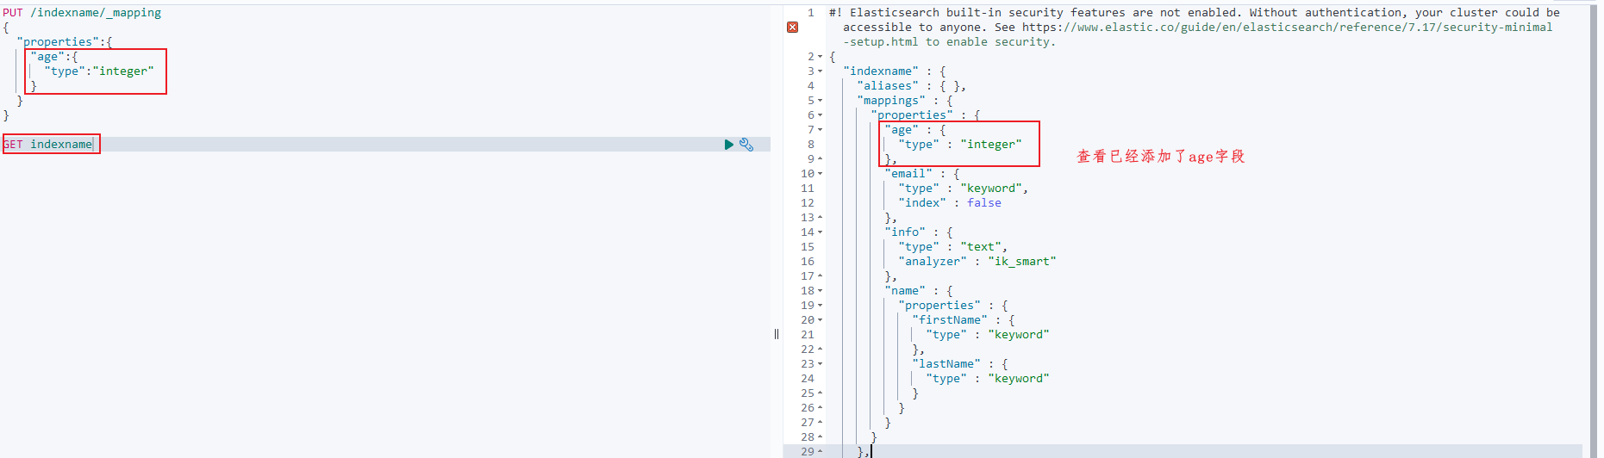Click the response pane vertical scrollbar

click(1593, 229)
